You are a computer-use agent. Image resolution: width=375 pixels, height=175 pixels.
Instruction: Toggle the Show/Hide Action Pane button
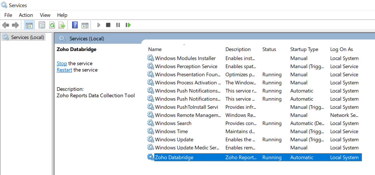tap(85, 25)
